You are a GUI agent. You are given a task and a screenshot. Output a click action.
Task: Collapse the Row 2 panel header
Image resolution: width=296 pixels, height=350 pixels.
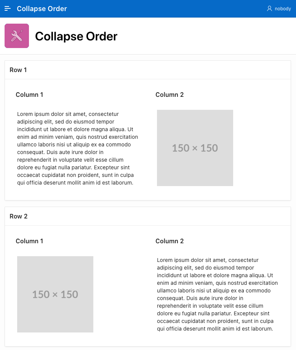(18, 216)
